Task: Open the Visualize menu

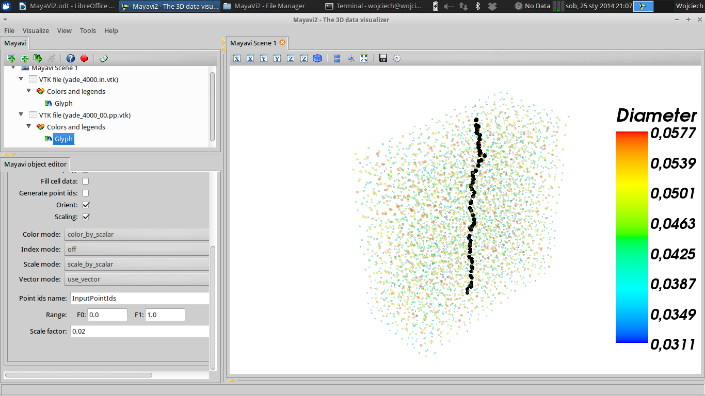Action: pyautogui.click(x=36, y=30)
